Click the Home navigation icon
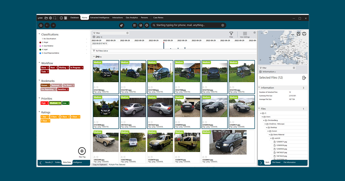The width and height of the screenshot is (345, 181). point(41,25)
